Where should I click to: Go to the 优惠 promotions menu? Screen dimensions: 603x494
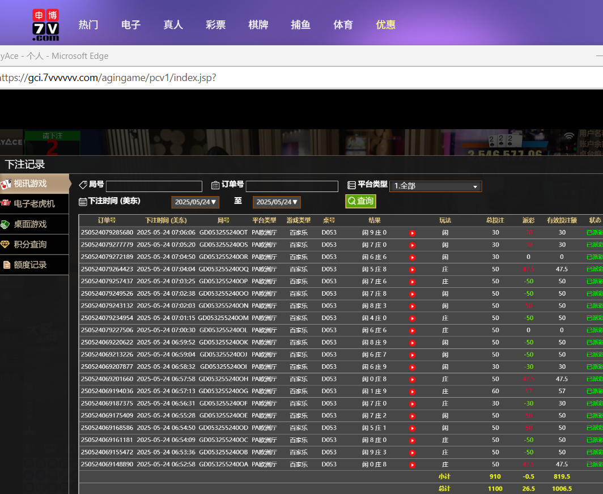(385, 25)
